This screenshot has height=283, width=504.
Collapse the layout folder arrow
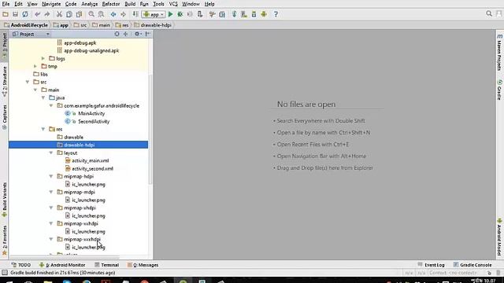tap(51, 153)
